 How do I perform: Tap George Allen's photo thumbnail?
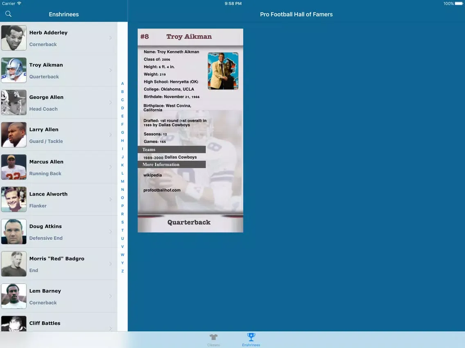coord(14,103)
